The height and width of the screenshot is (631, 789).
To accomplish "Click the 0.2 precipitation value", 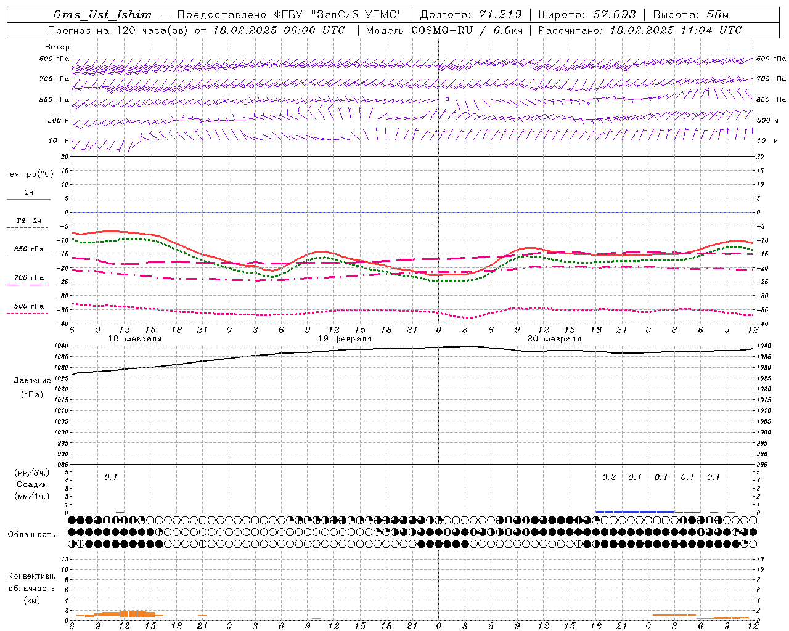I will click(x=609, y=478).
